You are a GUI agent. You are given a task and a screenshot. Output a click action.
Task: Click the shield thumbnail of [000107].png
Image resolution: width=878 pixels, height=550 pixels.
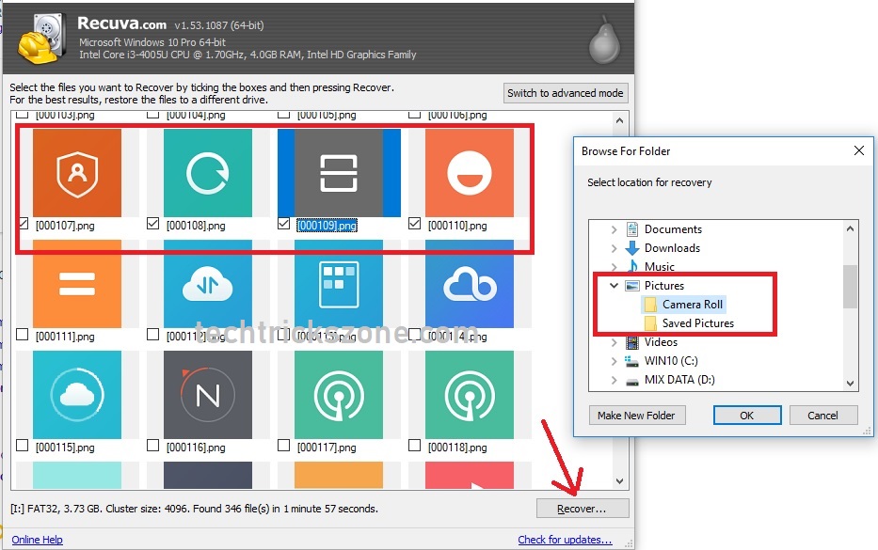[77, 173]
